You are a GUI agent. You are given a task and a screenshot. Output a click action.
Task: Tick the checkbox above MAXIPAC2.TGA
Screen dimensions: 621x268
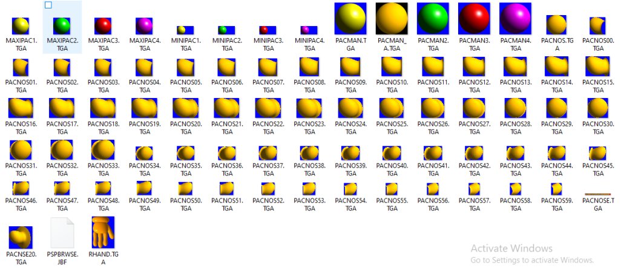(x=48, y=5)
